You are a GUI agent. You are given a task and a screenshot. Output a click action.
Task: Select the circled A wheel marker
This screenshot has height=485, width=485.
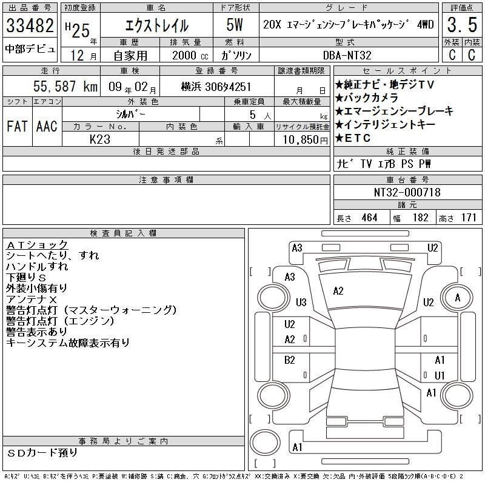(x=457, y=298)
